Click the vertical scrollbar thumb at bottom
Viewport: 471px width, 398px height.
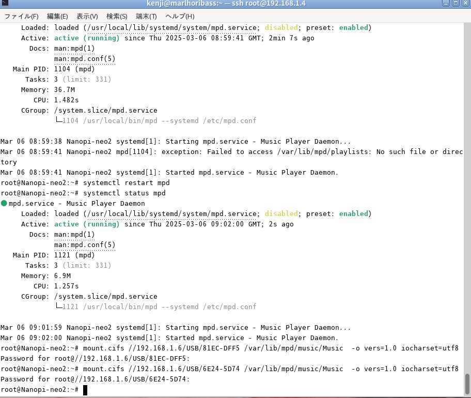(467, 384)
